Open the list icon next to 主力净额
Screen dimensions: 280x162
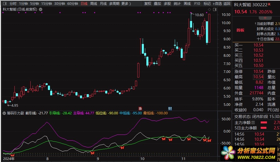point(253,123)
